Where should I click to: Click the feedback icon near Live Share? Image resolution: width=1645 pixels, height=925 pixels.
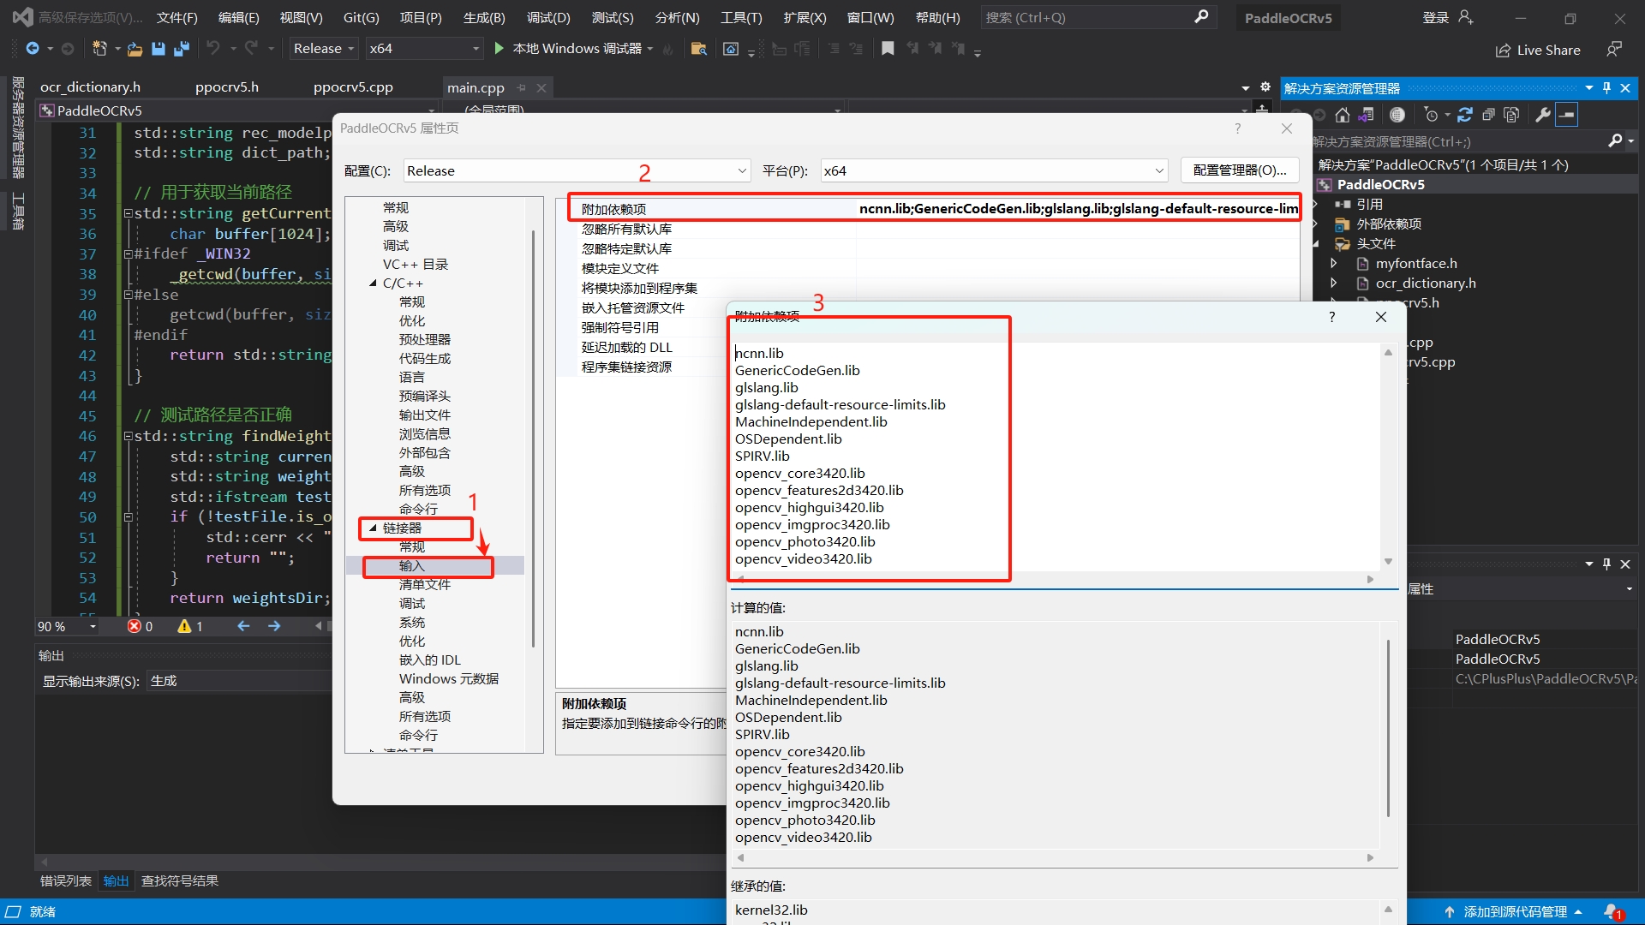tap(1614, 50)
